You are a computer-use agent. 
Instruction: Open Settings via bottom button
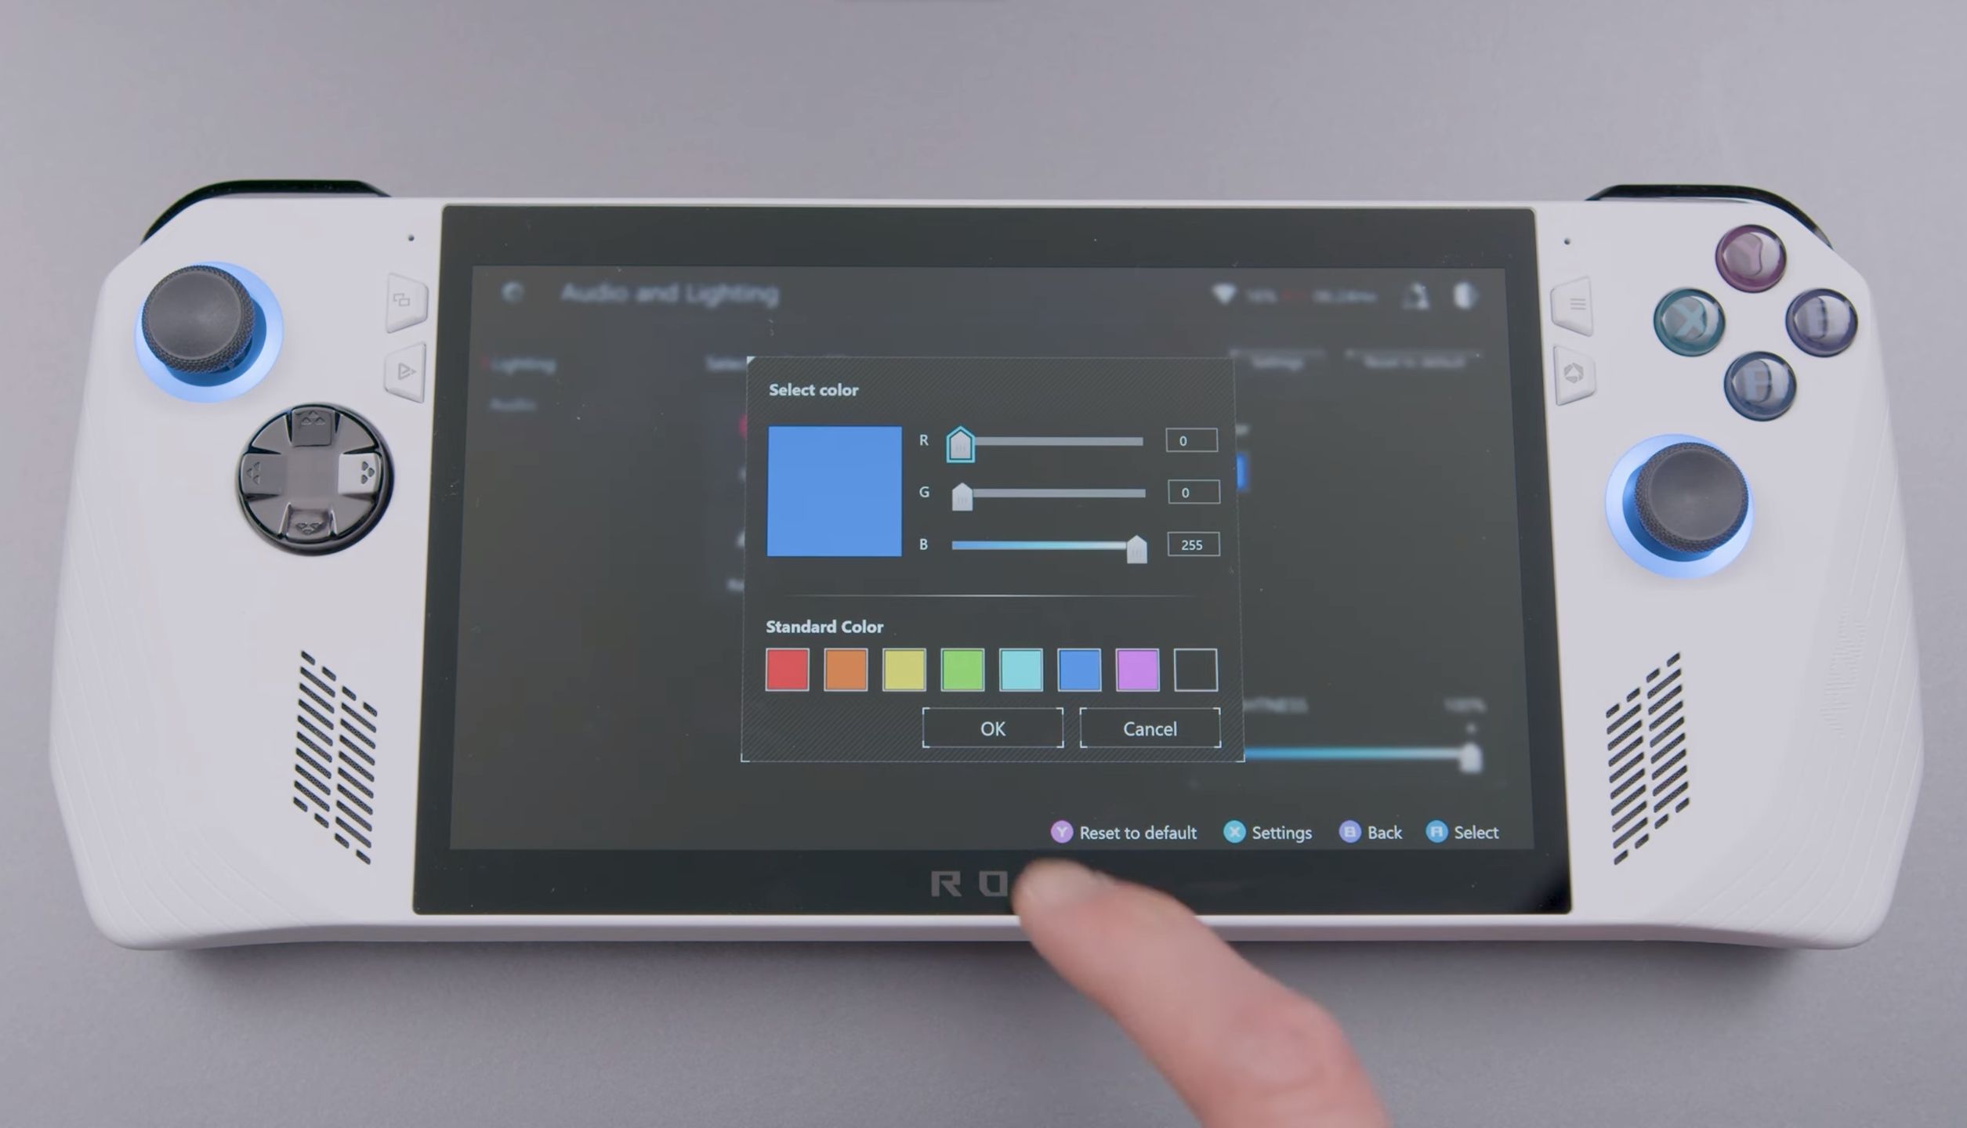tap(1269, 831)
